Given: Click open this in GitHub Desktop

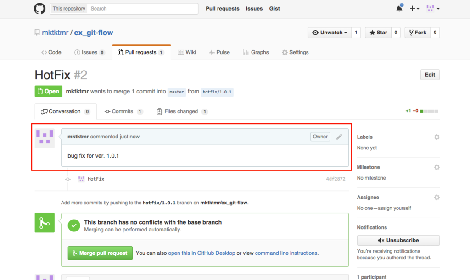Looking at the screenshot, I should [x=201, y=253].
